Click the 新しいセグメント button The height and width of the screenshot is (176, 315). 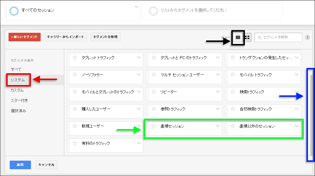pos(24,37)
